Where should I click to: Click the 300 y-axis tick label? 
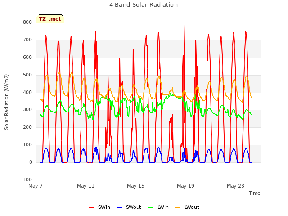tap(27, 110)
